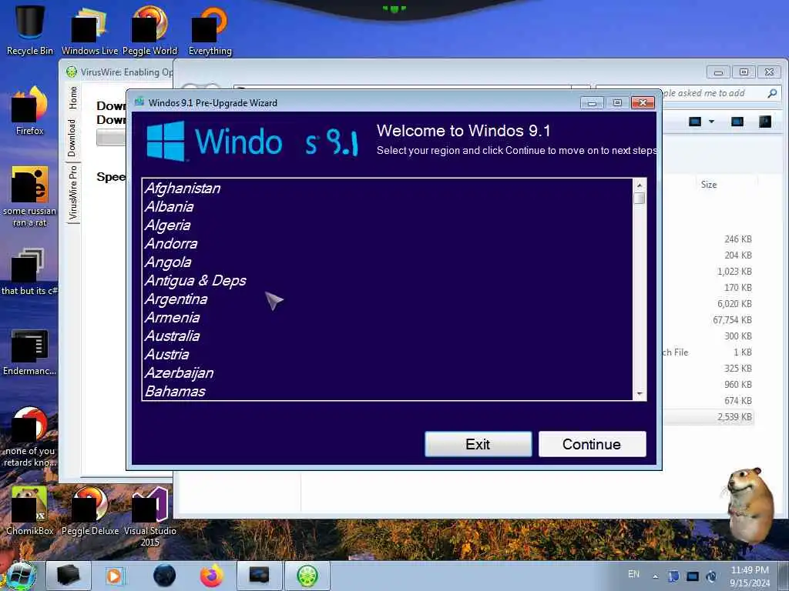Image resolution: width=789 pixels, height=591 pixels.
Task: Click the help icon in the Explorer toolbar
Action: [765, 122]
